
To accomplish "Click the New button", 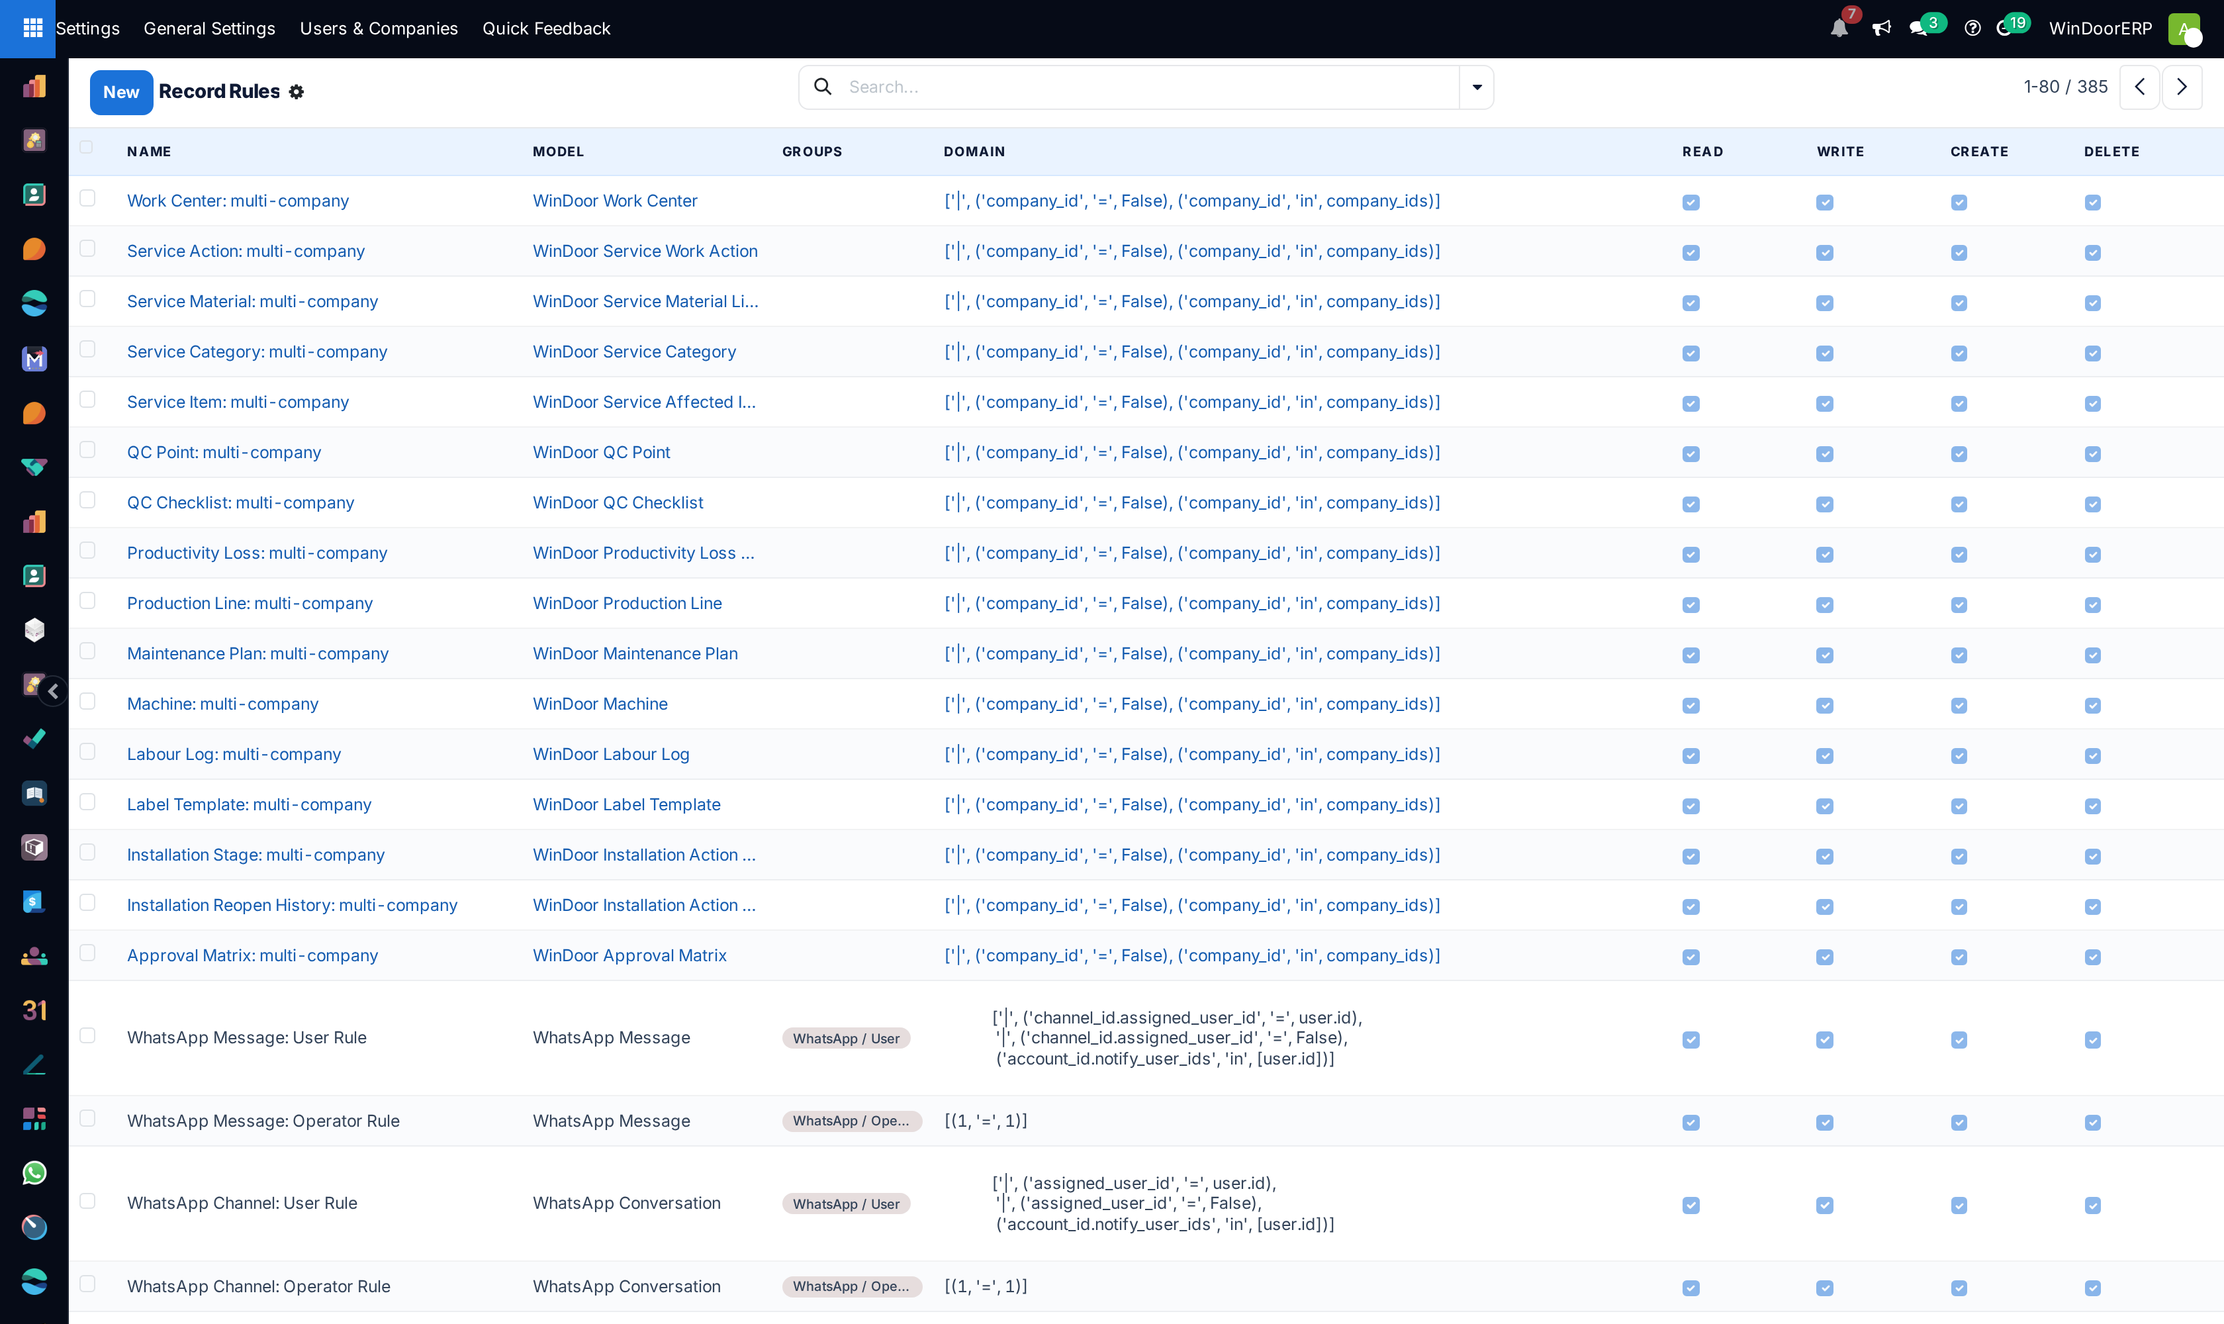I will 121,92.
